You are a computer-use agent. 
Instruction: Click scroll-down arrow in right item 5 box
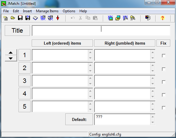pyautogui.click(x=153, y=109)
